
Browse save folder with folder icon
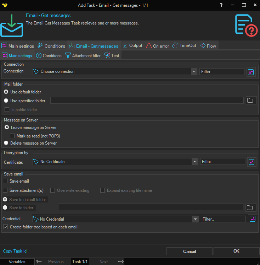coord(250,207)
